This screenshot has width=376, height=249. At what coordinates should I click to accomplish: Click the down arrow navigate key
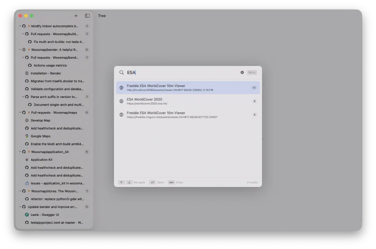click(129, 182)
